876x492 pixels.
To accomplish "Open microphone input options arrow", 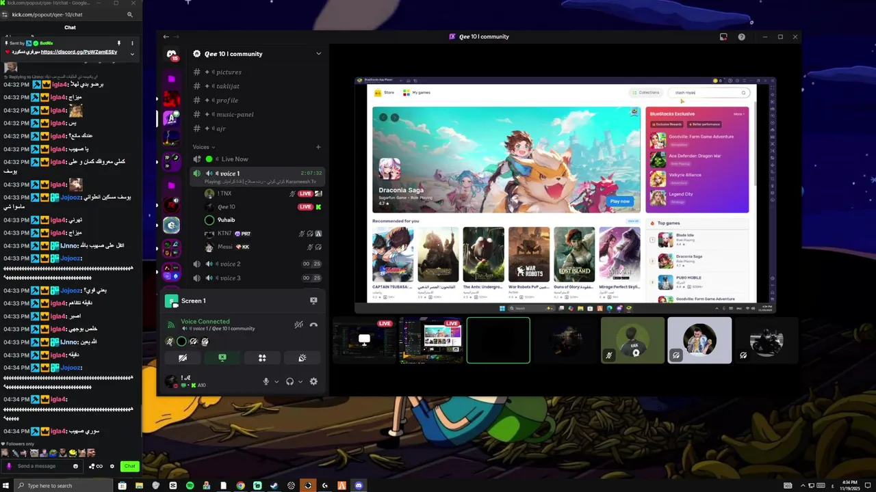I will (x=276, y=381).
